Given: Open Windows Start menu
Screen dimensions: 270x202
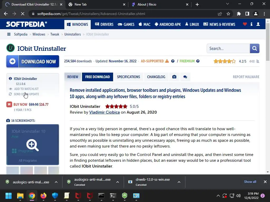Looking at the screenshot, I should (8, 196).
